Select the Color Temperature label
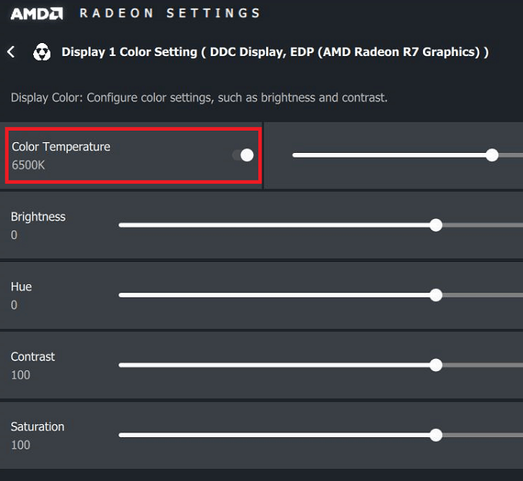 (61, 147)
